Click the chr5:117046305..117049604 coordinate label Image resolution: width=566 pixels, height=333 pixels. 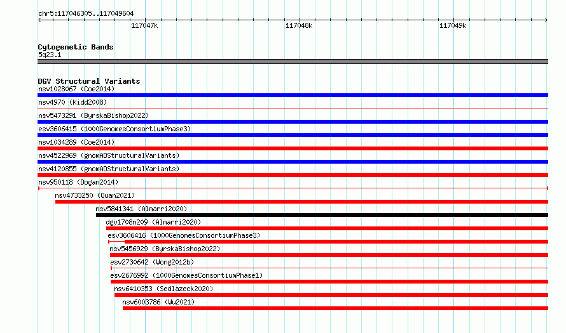[86, 14]
